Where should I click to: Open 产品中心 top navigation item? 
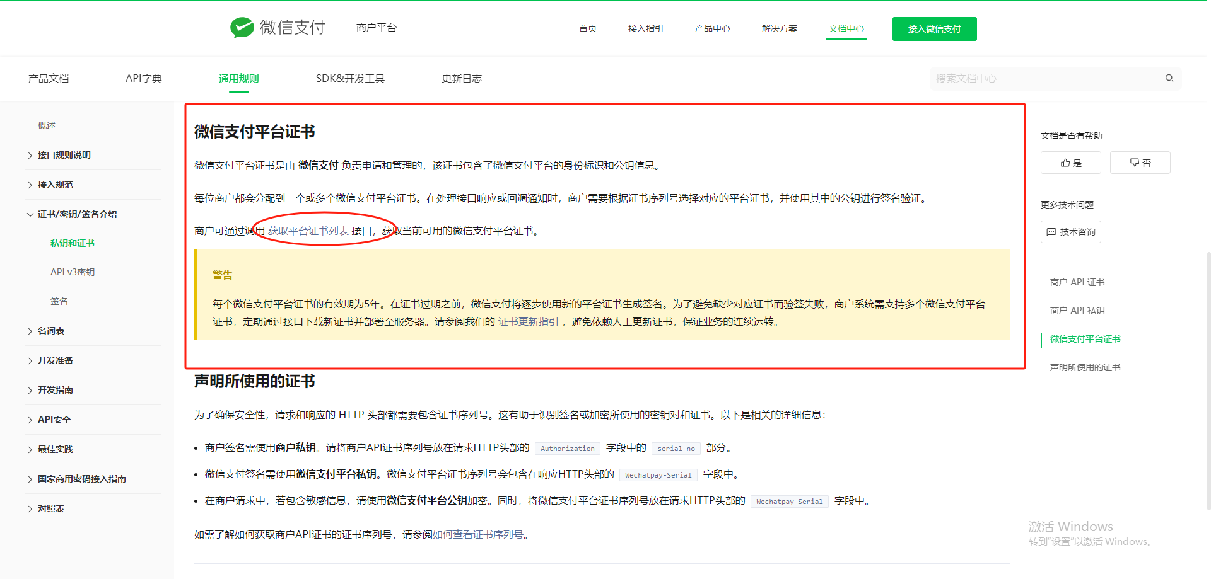tap(713, 28)
